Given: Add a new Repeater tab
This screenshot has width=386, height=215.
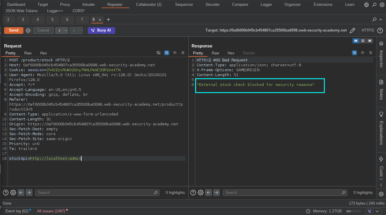Looking at the screenshot, I should [x=109, y=20].
